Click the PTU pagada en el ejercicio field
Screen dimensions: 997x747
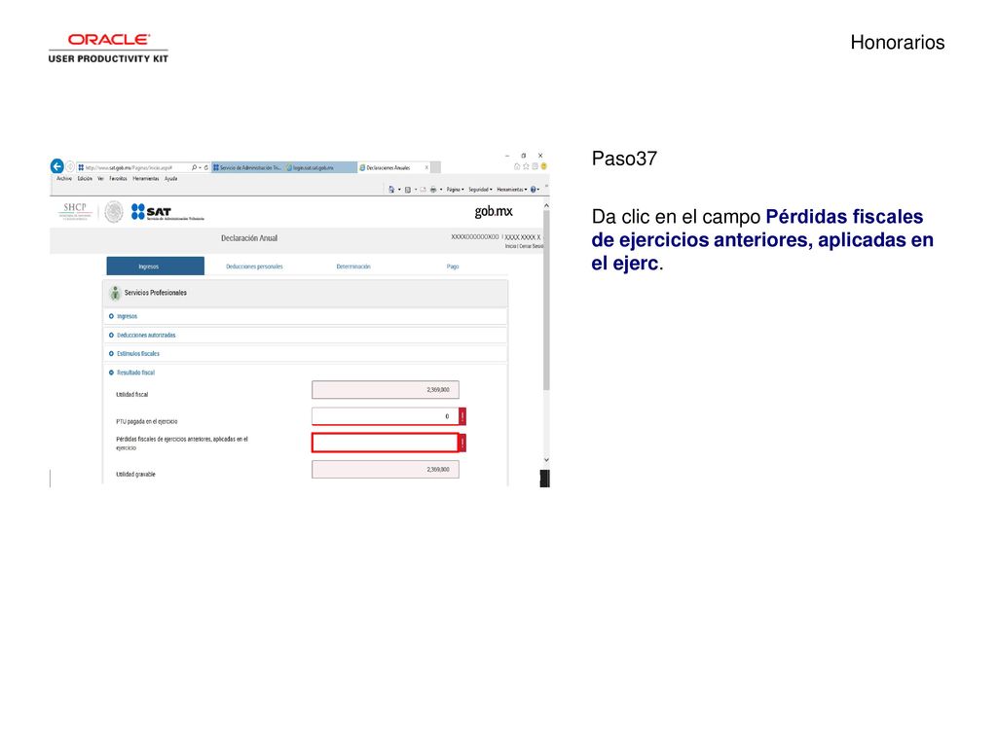click(386, 416)
